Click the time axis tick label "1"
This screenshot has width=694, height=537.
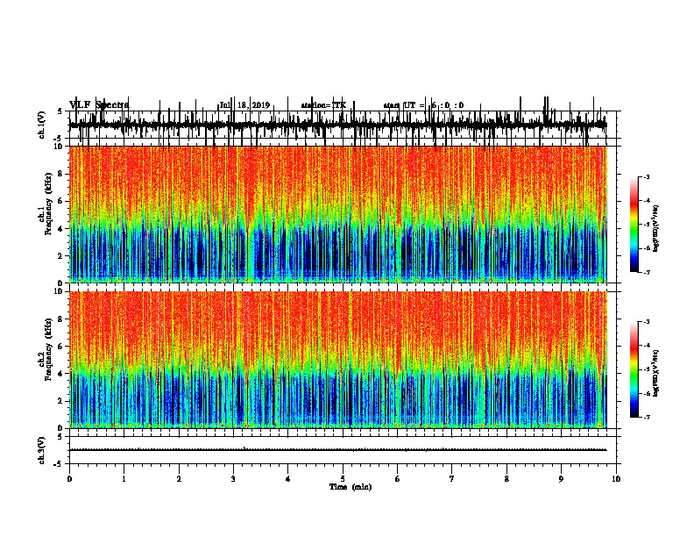click(x=124, y=478)
